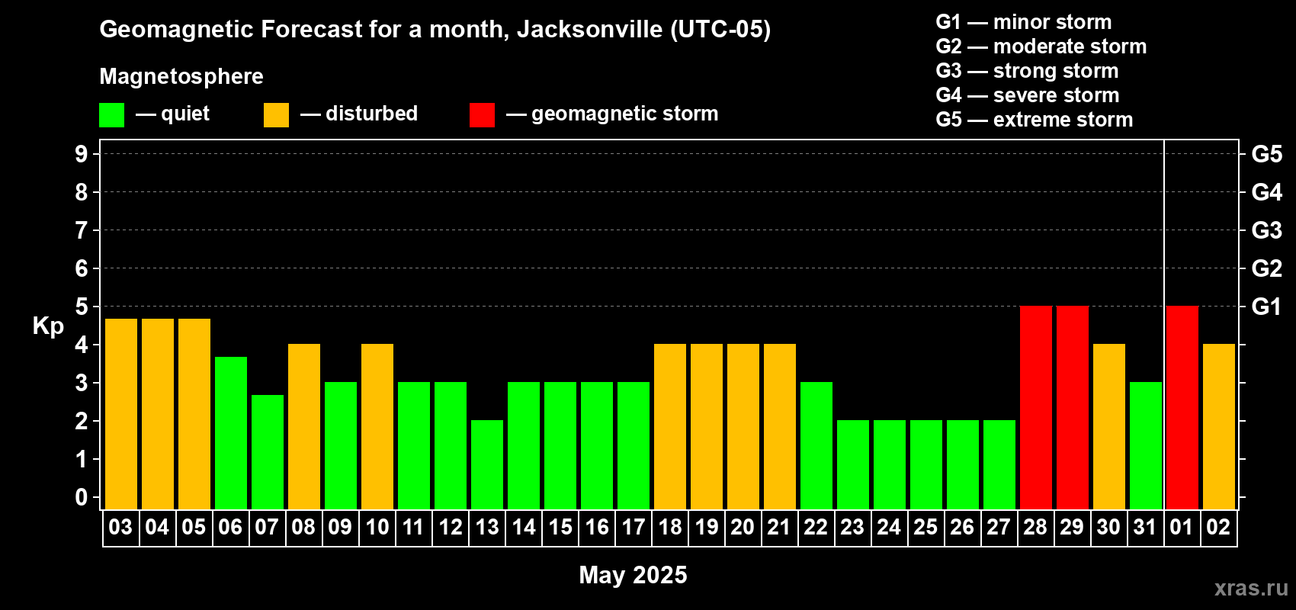Click date label 26 on the axis
The width and height of the screenshot is (1296, 610).
click(x=962, y=527)
